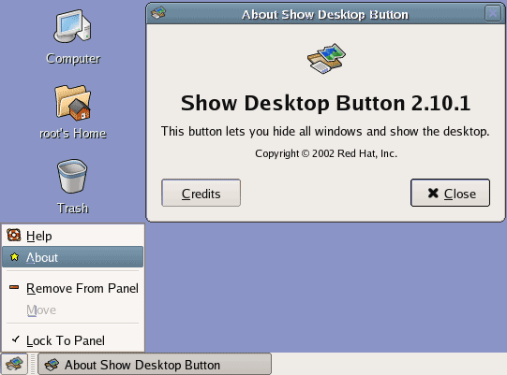Click the Show Desktop logo in dialog
The width and height of the screenshot is (507, 375).
pos(326,59)
